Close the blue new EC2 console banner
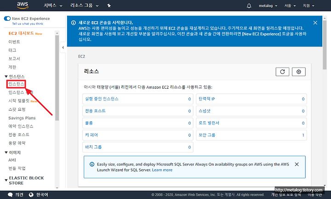The height and width of the screenshot is (199, 331). pos(315,23)
